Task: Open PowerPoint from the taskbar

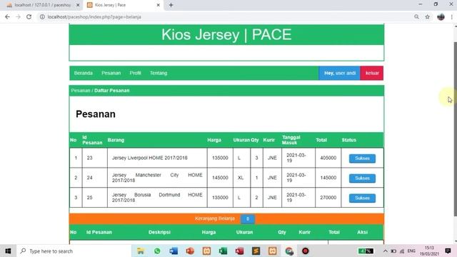Action: click(190, 251)
